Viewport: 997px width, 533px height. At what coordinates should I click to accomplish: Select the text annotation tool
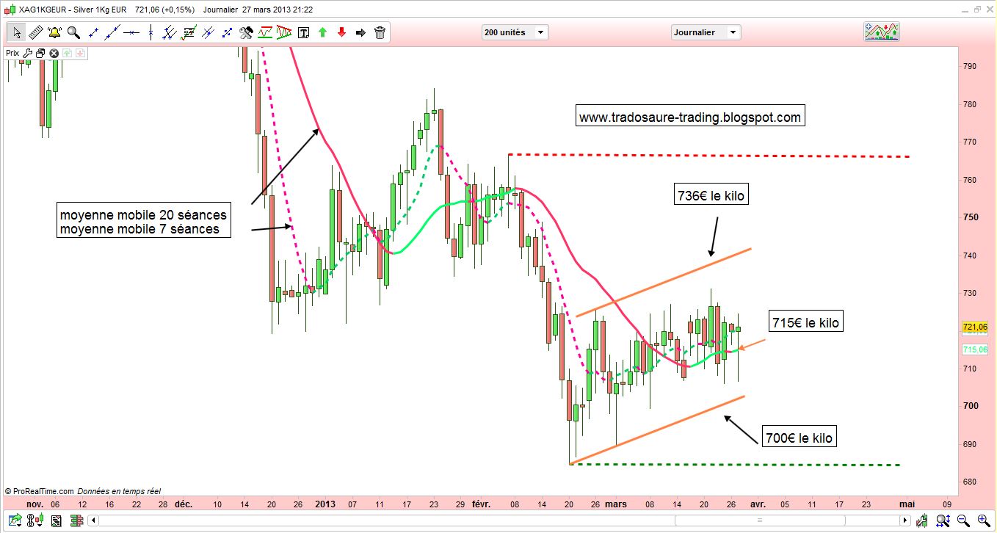click(302, 32)
